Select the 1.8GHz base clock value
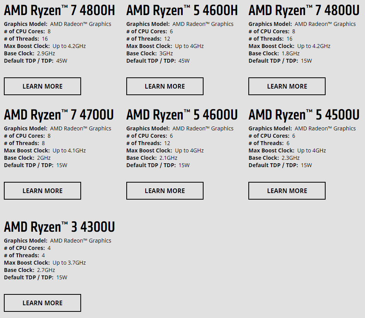The width and height of the screenshot is (365, 318). coord(291,53)
